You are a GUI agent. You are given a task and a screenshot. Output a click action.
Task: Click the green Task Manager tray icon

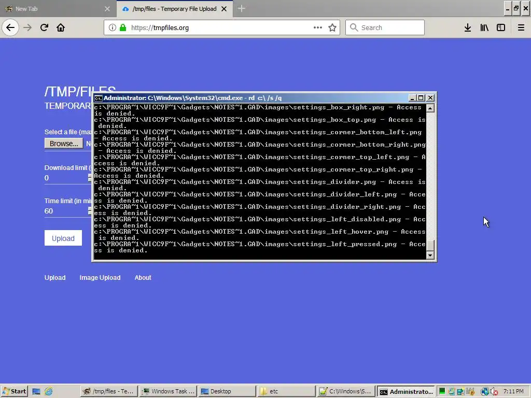pyautogui.click(x=442, y=392)
